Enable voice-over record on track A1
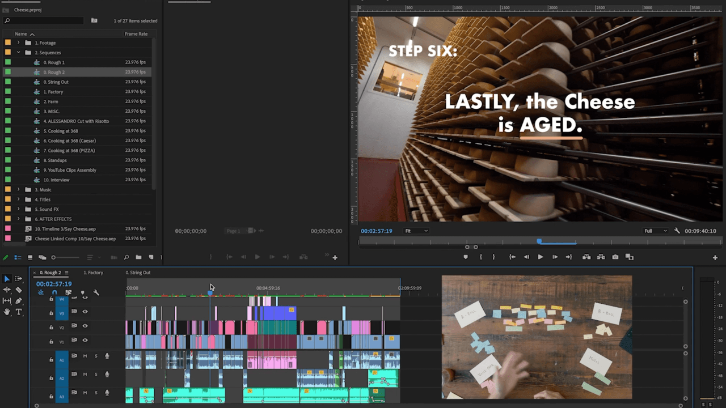The image size is (726, 408). click(x=107, y=356)
